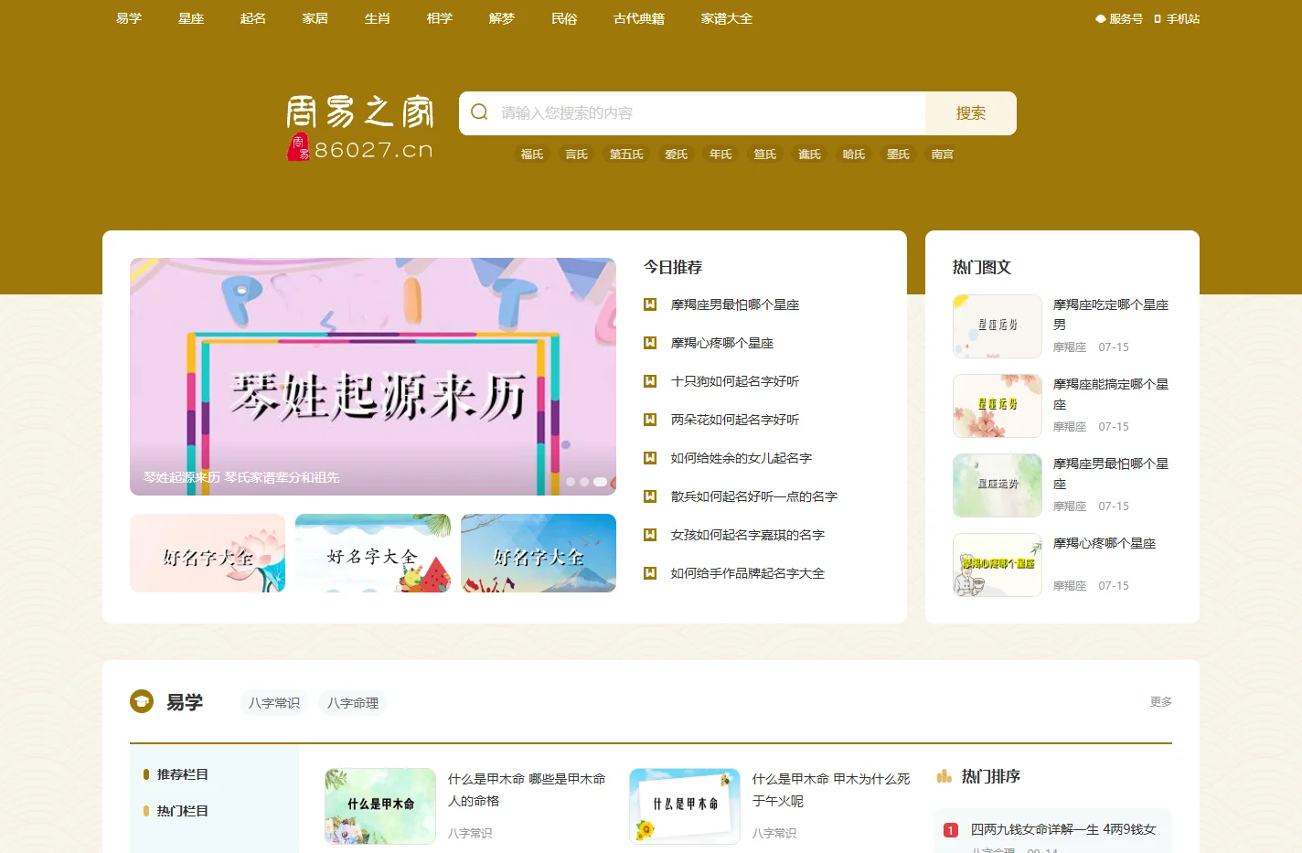
Task: Select the 南宫 hot keyword tag
Action: [x=943, y=155]
